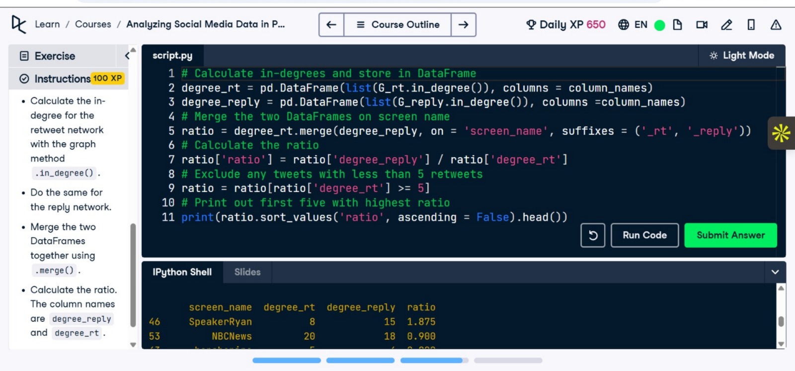
Task: Select the script.py editor tab
Action: (172, 56)
